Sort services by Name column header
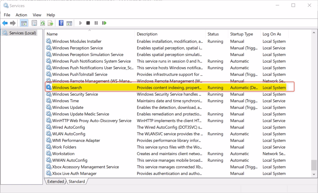 [89, 34]
